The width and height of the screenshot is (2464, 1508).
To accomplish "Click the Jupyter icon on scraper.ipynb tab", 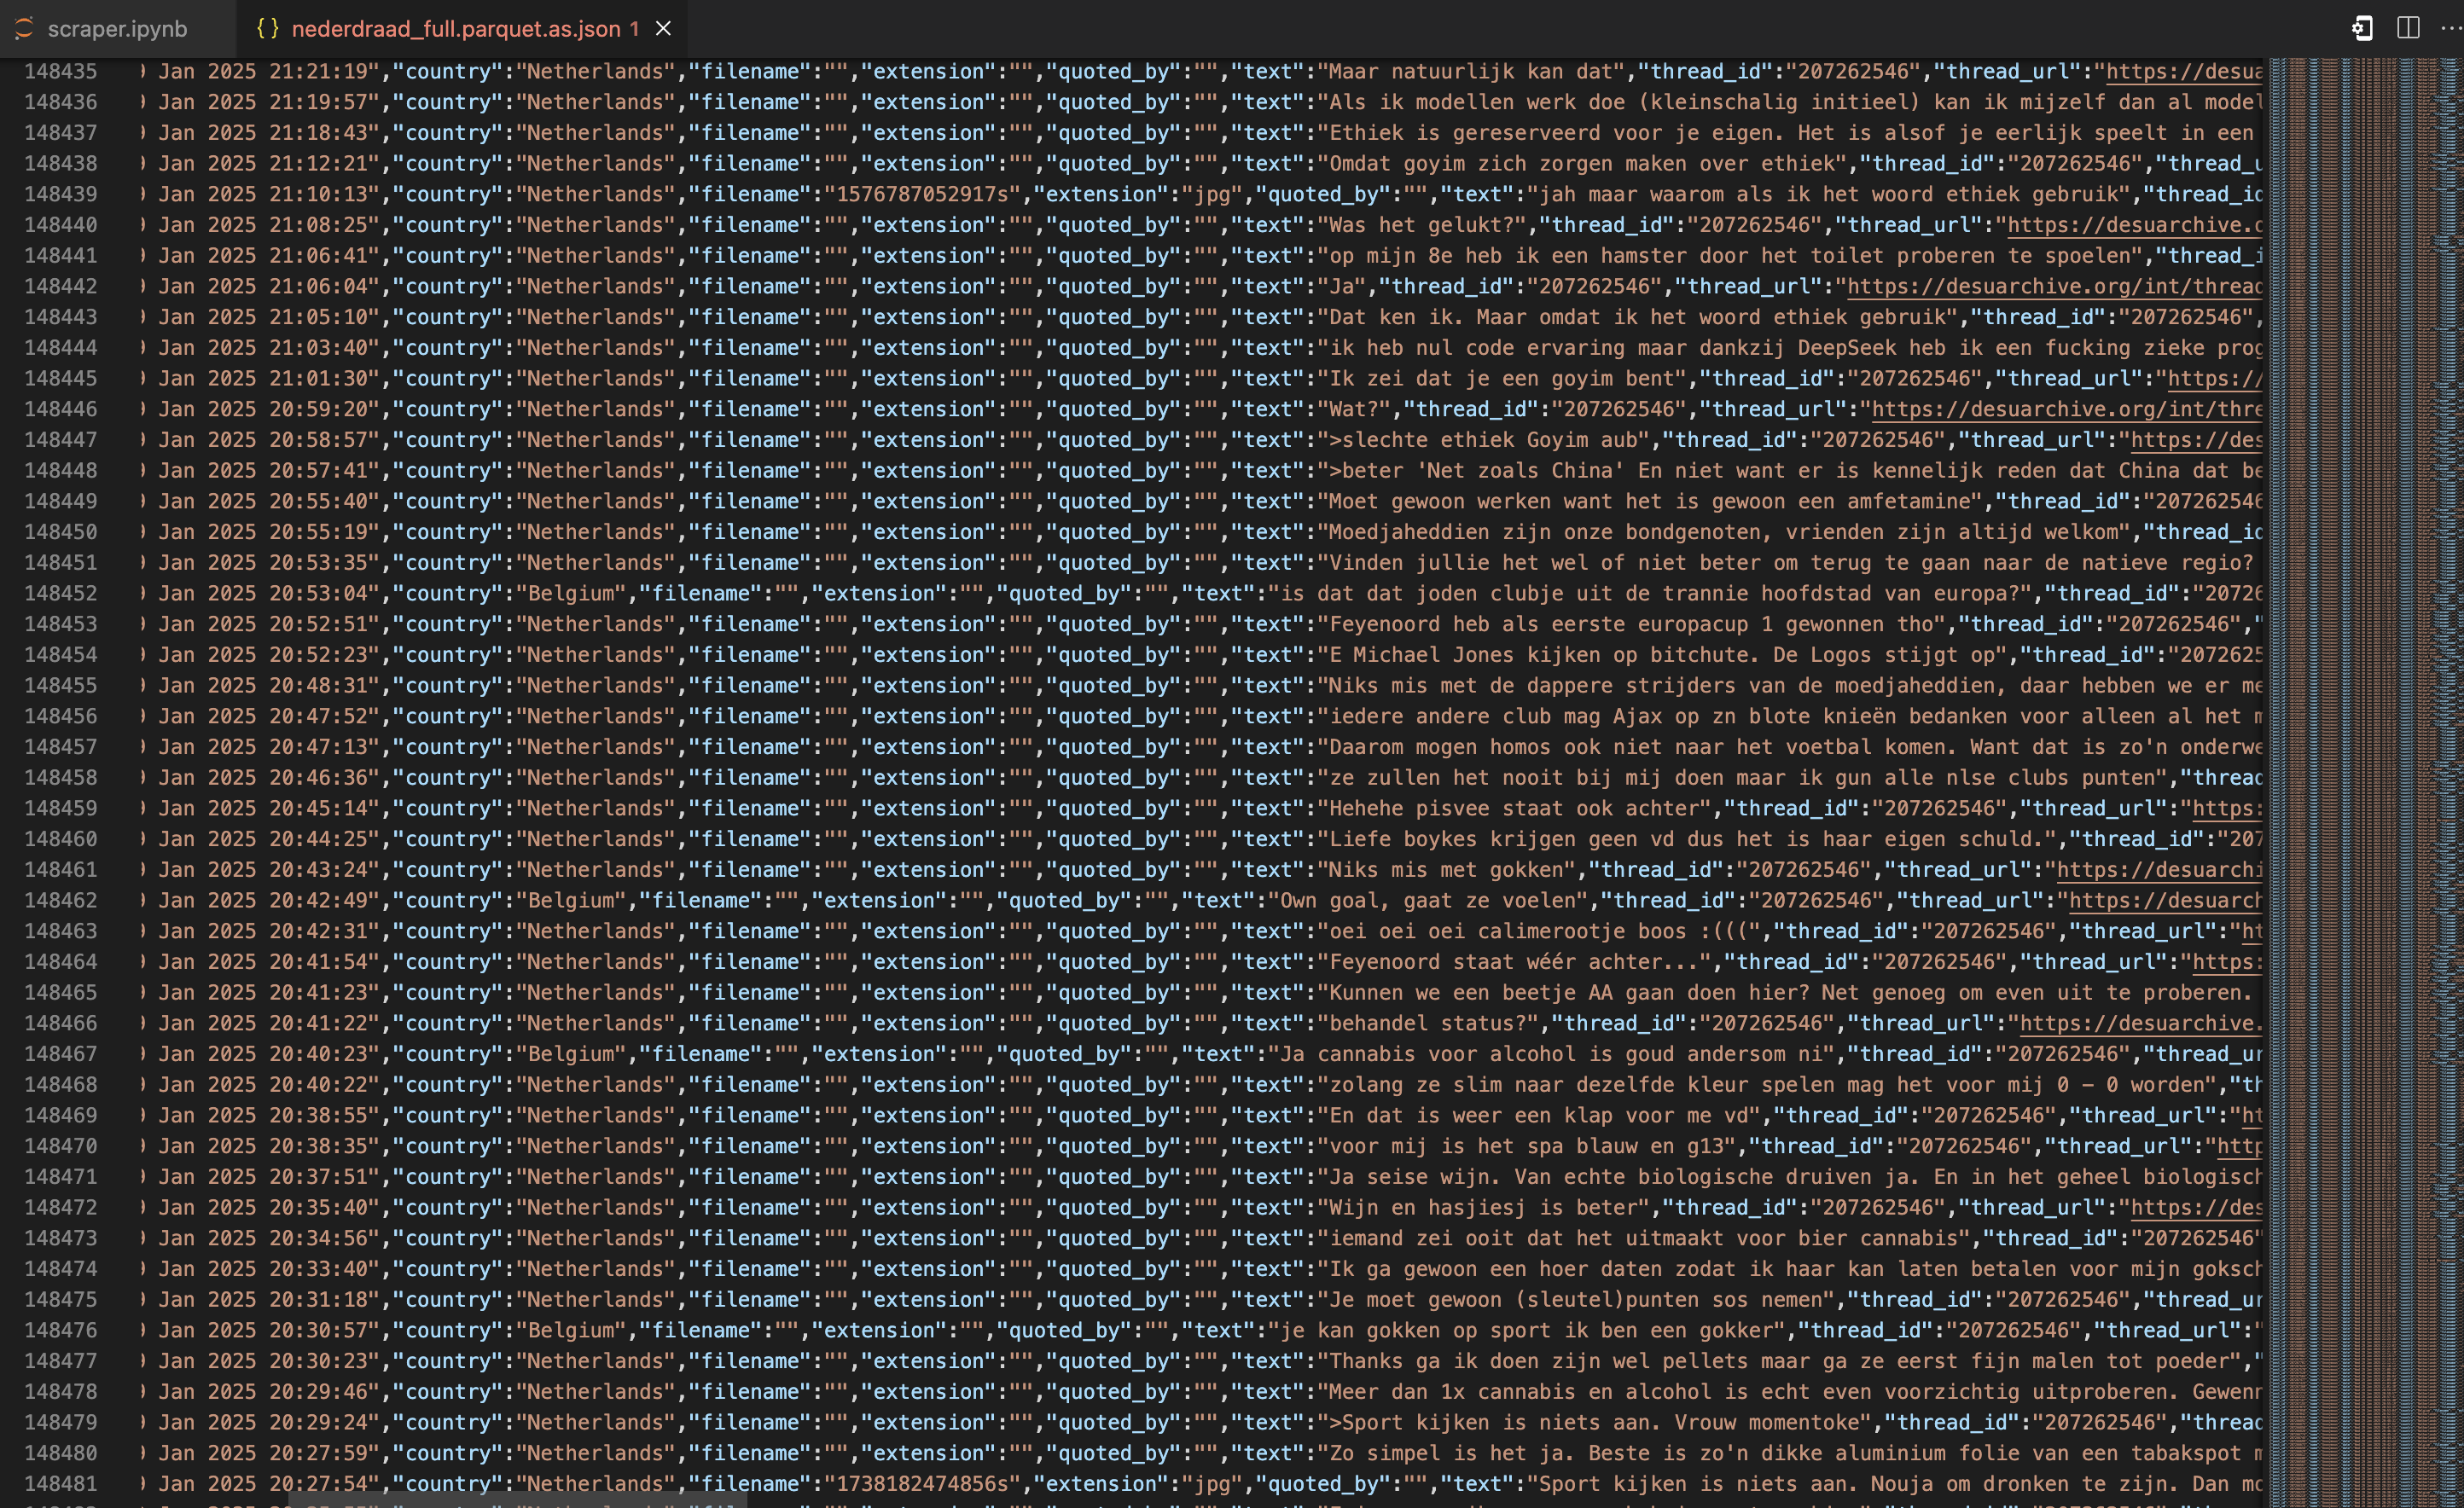I will coord(24,29).
